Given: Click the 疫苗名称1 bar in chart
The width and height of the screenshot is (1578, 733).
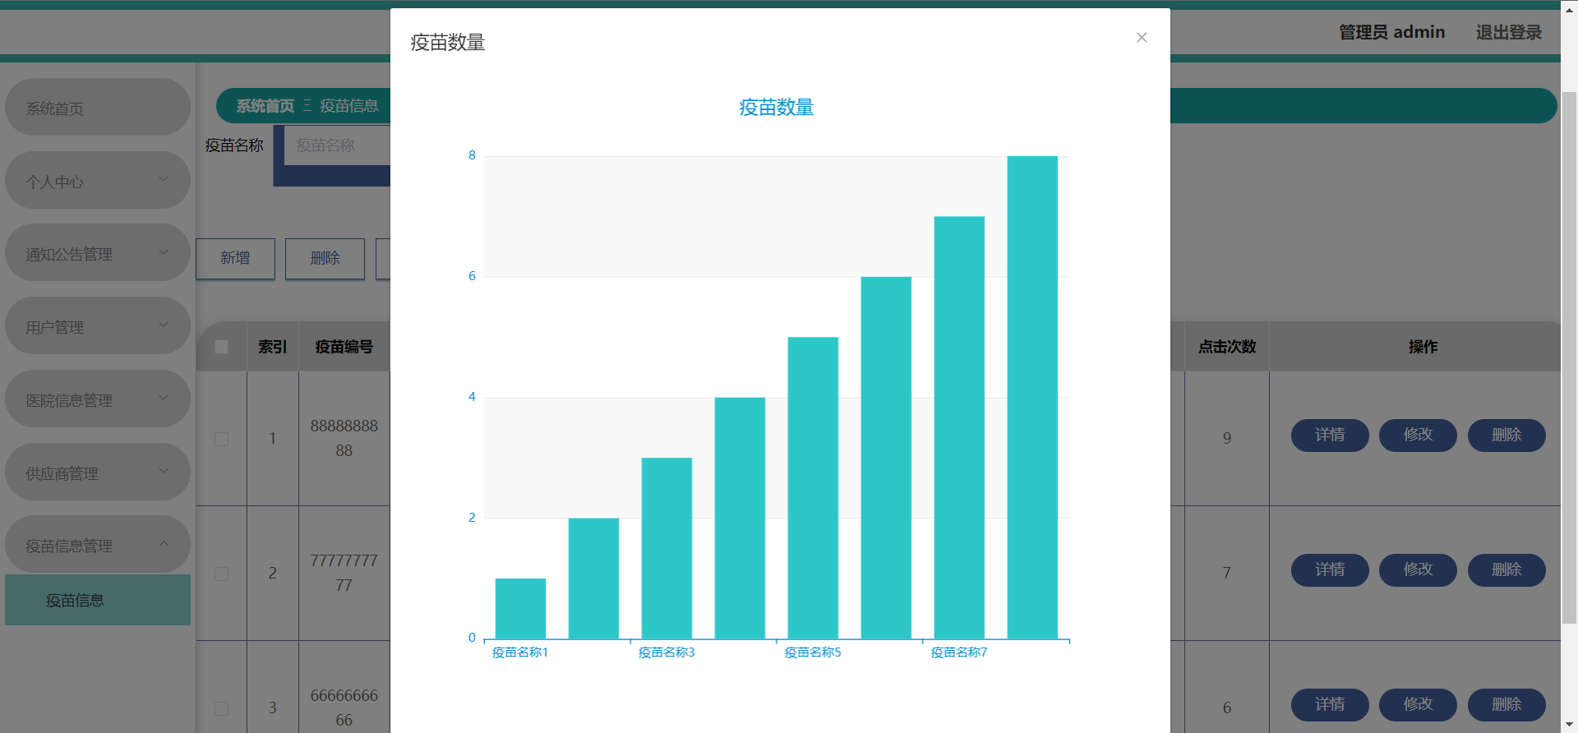Looking at the screenshot, I should [x=520, y=609].
